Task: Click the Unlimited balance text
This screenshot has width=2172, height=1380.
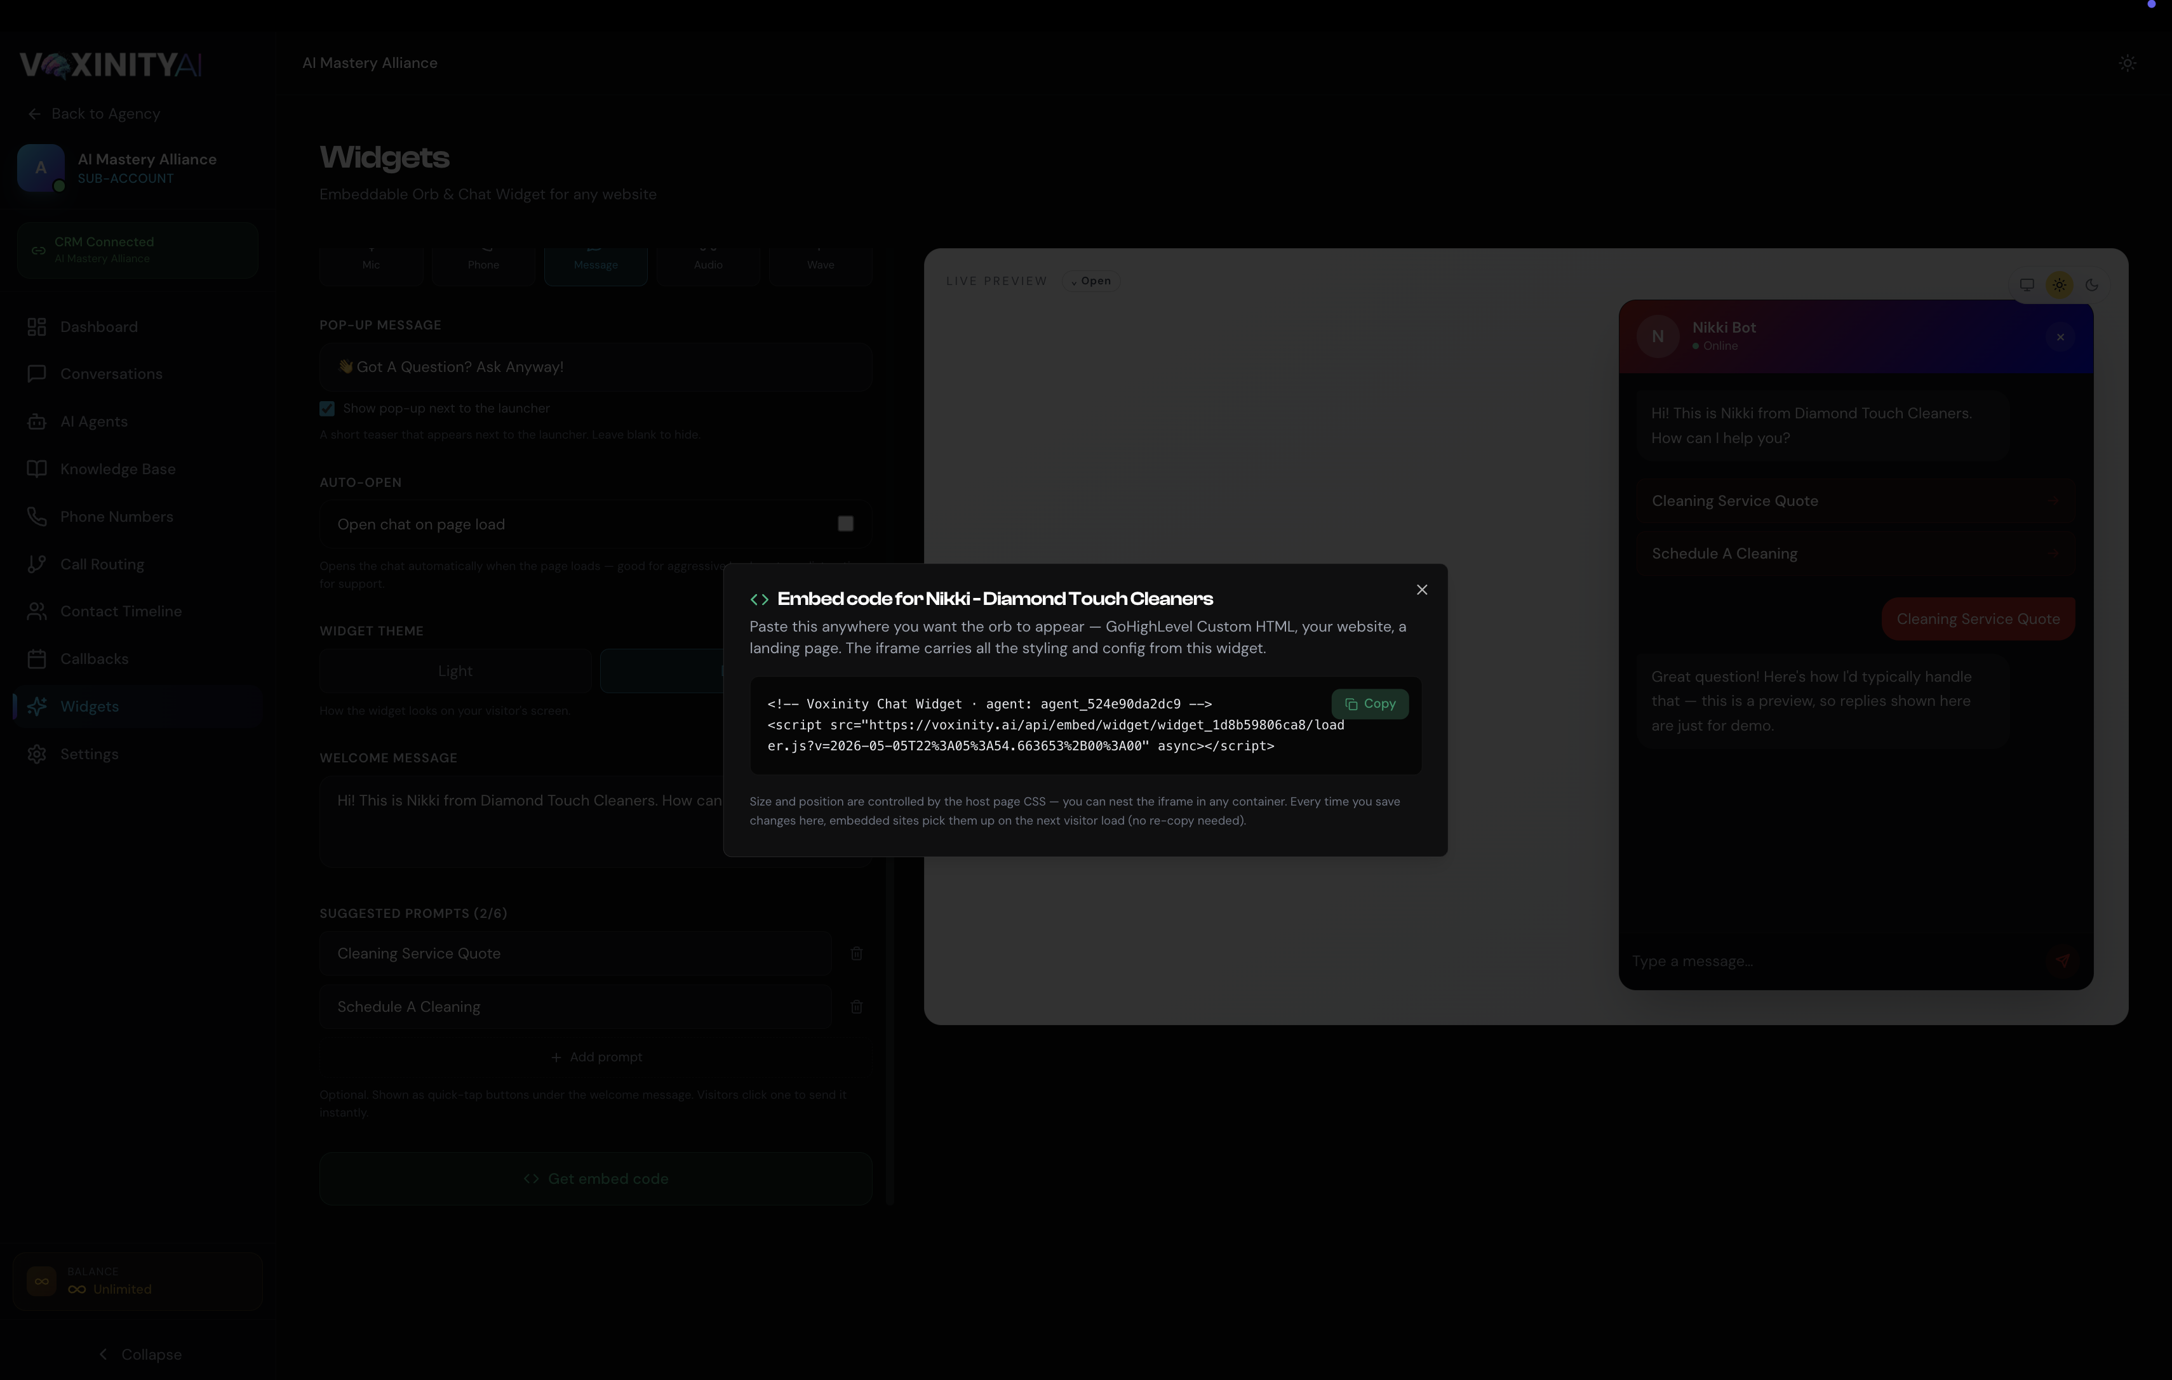Action: pos(122,1290)
